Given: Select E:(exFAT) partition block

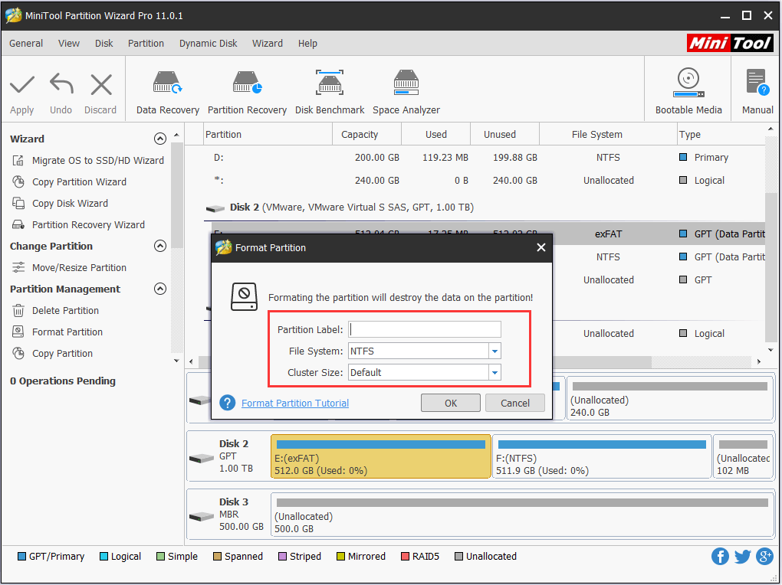Looking at the screenshot, I should tap(381, 456).
